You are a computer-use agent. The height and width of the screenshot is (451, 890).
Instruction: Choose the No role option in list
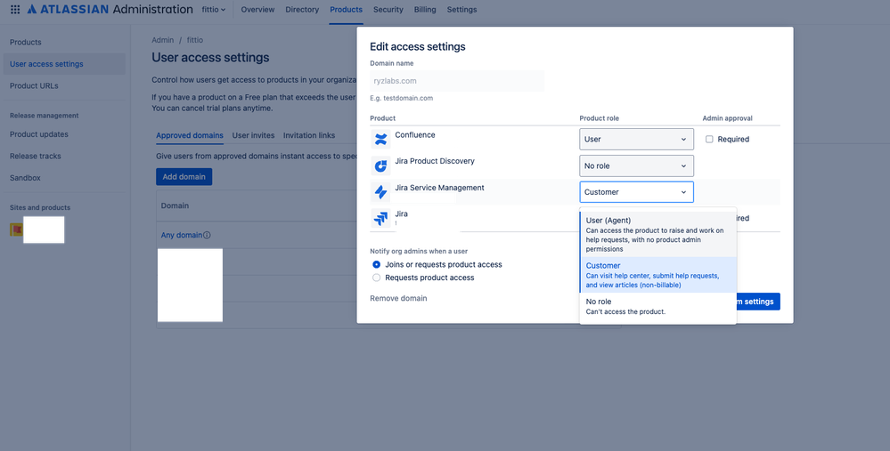[x=658, y=307]
